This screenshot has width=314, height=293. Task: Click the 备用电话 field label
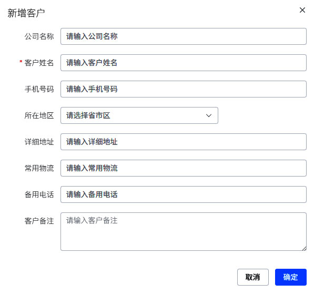(x=39, y=194)
